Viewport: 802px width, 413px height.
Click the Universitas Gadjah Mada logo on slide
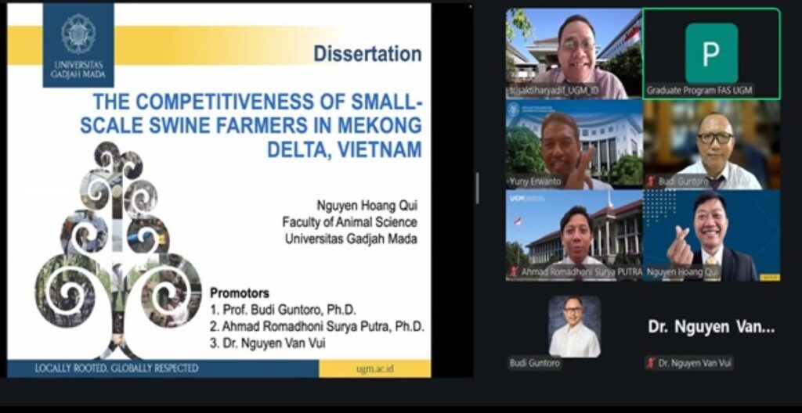click(x=78, y=44)
